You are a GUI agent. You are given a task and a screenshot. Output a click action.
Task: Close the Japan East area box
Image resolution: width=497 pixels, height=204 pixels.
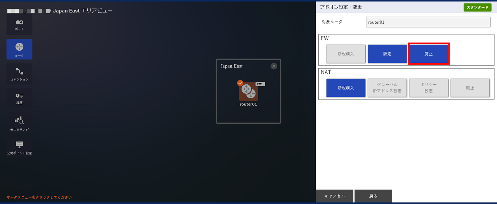tap(274, 66)
